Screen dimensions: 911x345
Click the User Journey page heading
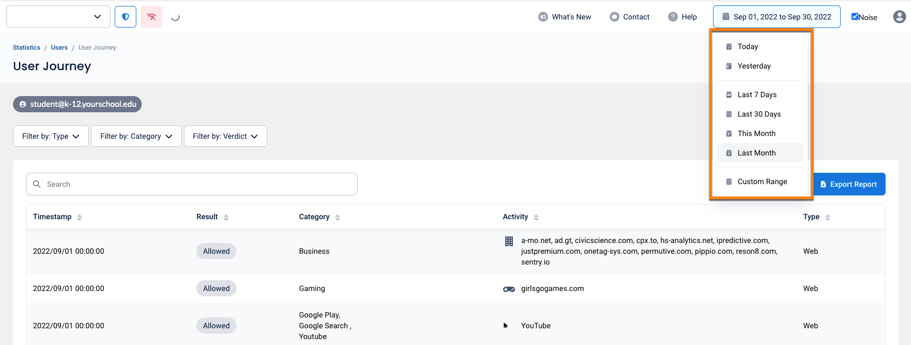click(52, 66)
